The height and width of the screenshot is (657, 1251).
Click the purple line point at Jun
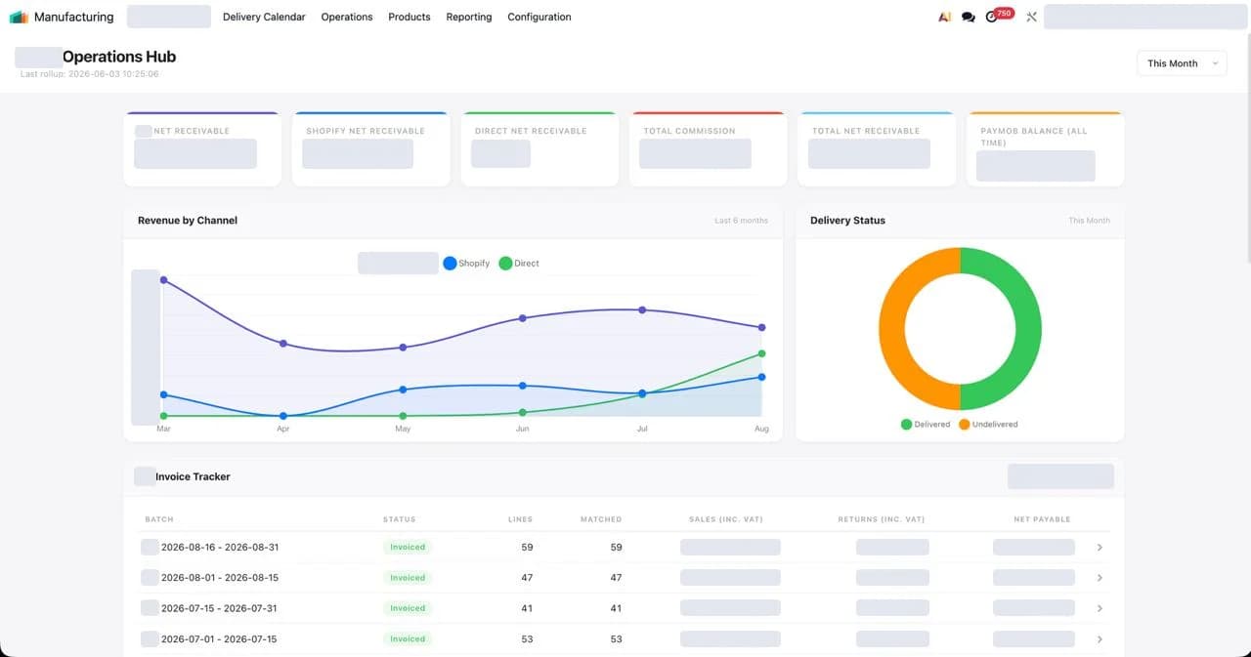coord(523,318)
